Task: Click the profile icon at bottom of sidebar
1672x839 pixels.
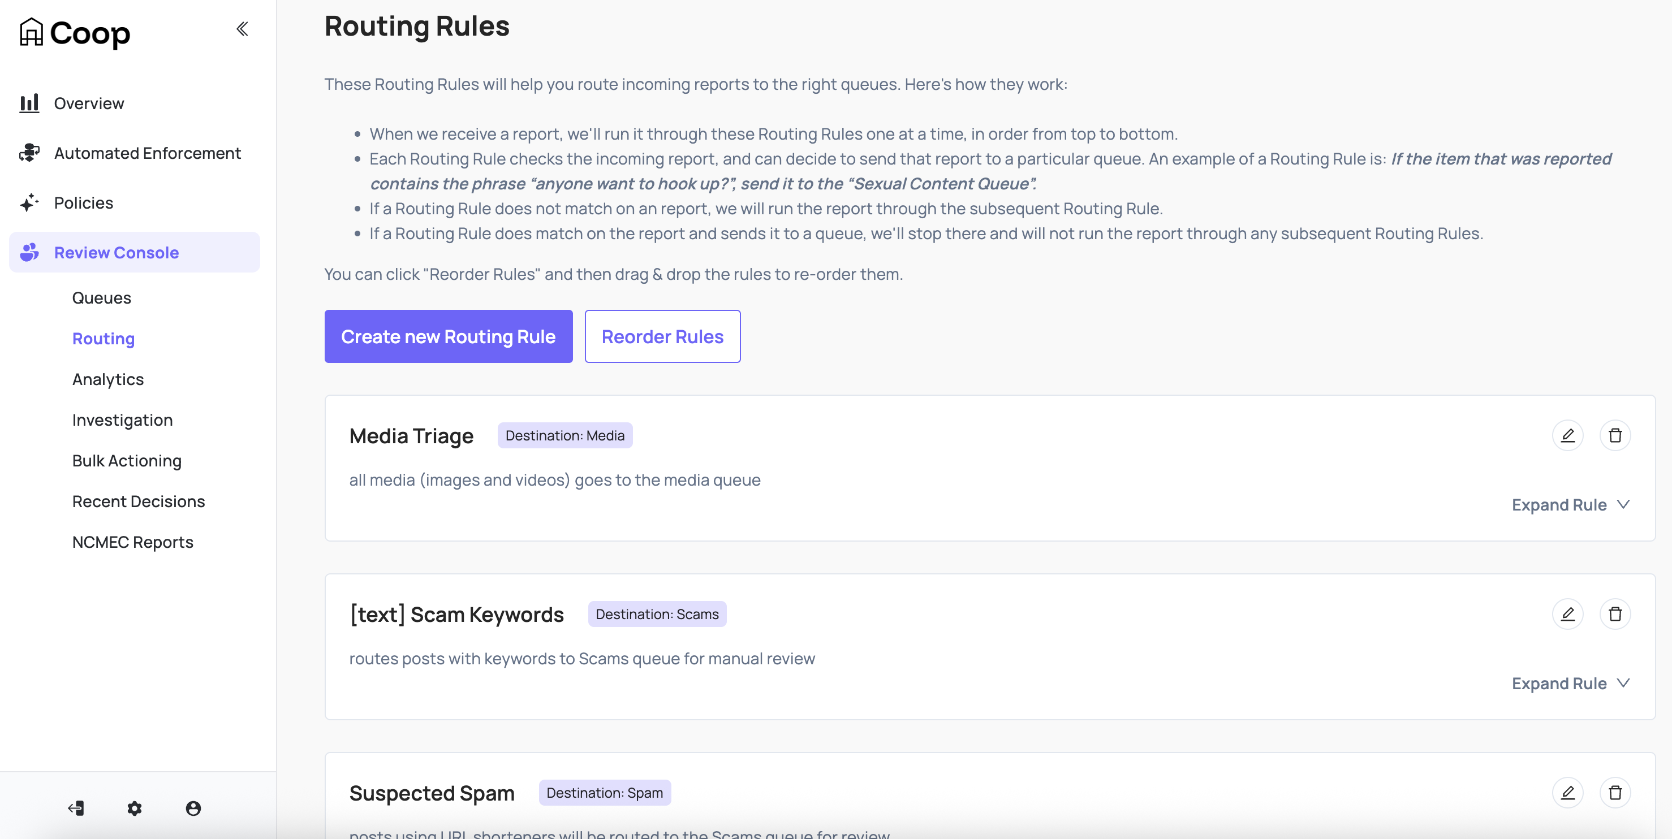Action: 192,808
